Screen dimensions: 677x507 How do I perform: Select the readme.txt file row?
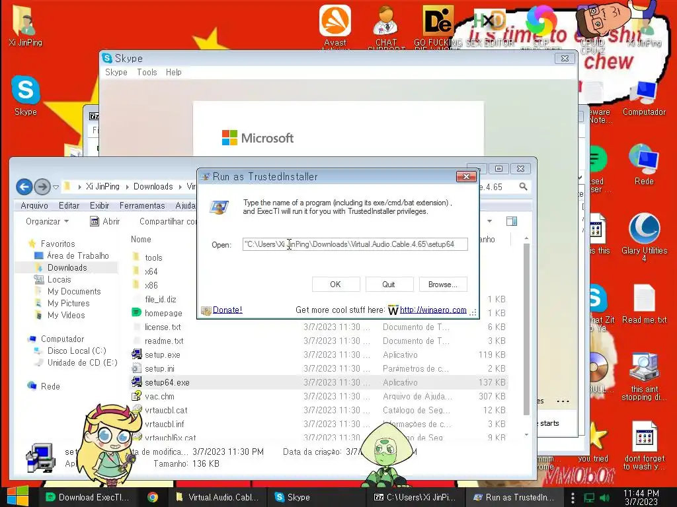(319, 341)
